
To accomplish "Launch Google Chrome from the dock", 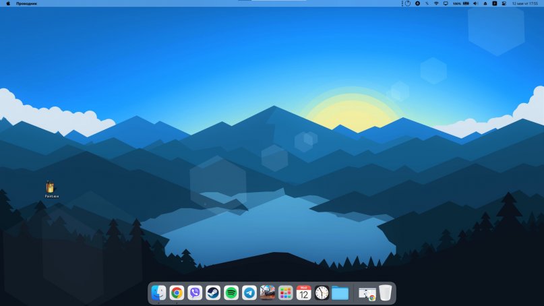I will tap(177, 293).
